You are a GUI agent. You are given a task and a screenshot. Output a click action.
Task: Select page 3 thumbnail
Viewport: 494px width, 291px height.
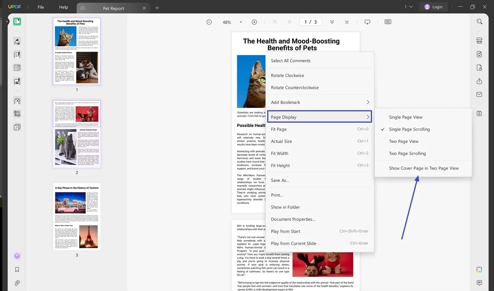click(77, 217)
